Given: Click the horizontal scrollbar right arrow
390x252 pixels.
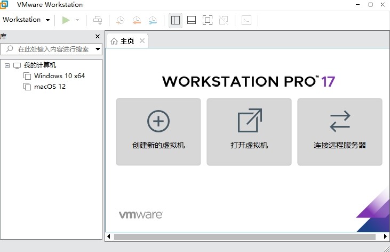Looking at the screenshot, I should click(385, 237).
